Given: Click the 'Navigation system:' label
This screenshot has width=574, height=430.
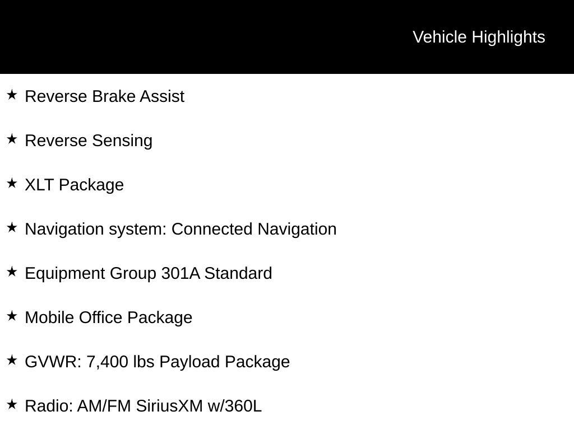Looking at the screenshot, I should pyautogui.click(x=96, y=229).
